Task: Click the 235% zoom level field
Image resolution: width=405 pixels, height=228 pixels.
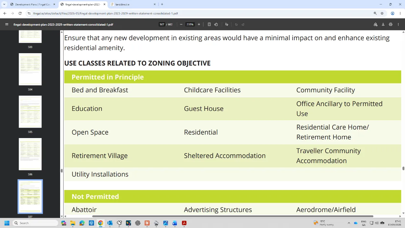Action: [x=190, y=24]
